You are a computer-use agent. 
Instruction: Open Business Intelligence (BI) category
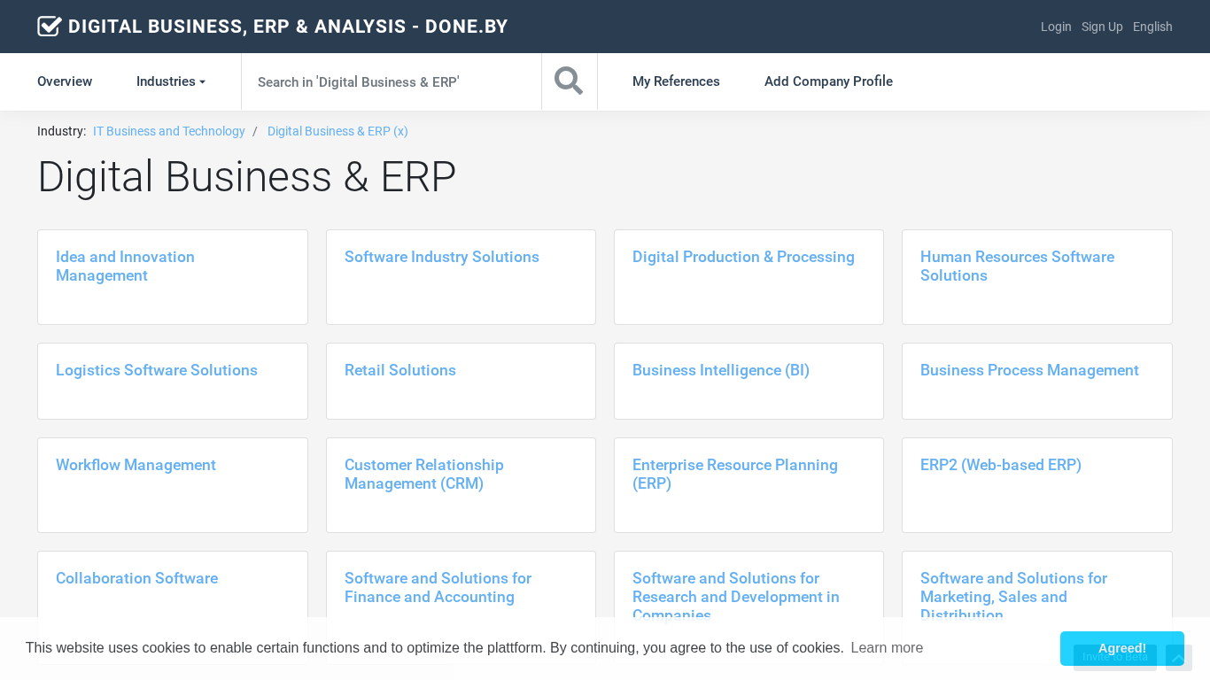tap(721, 370)
